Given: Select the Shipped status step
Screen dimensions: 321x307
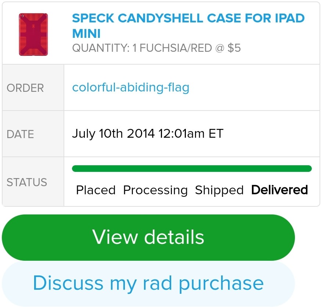Looking at the screenshot, I should [219, 190].
